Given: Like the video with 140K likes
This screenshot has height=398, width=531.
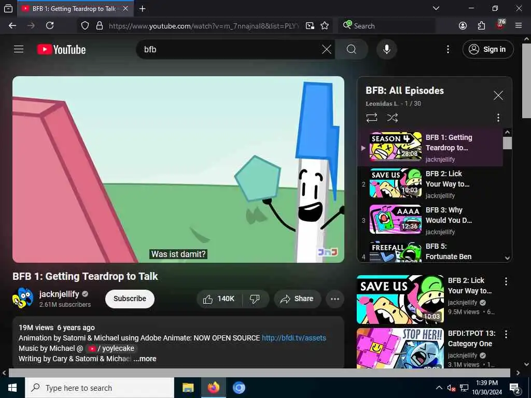Looking at the screenshot, I should pos(219,298).
